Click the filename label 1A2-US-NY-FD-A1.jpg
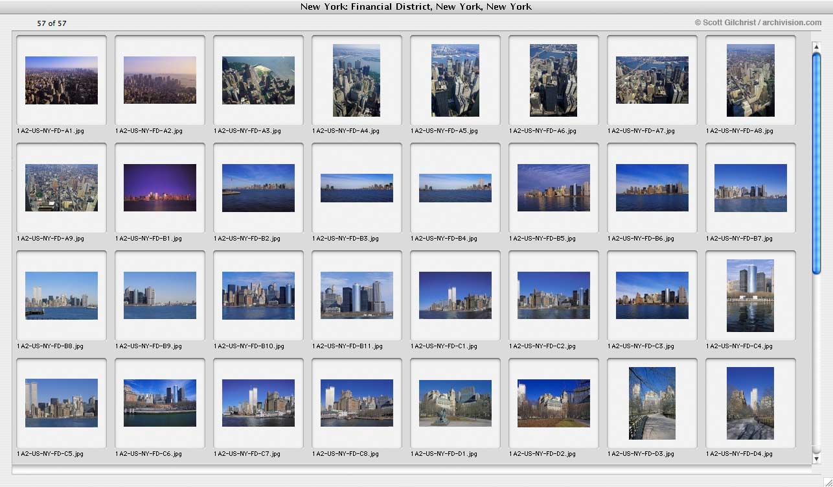This screenshot has width=833, height=487. coord(51,131)
